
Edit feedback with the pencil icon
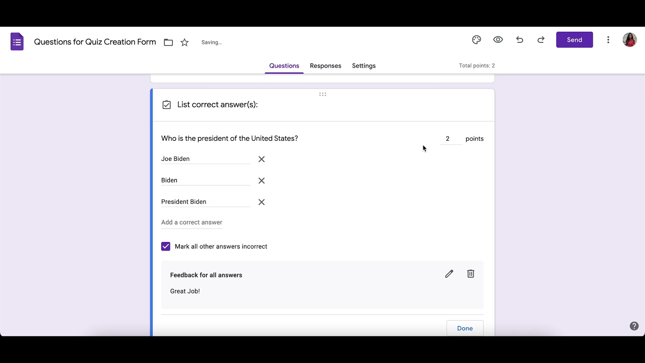click(449, 274)
